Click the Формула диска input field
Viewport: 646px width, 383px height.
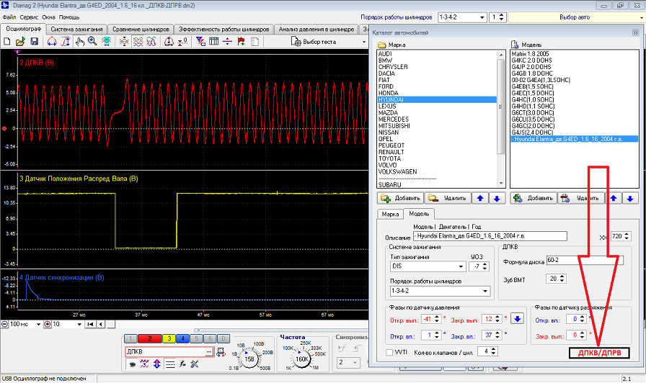[585, 260]
